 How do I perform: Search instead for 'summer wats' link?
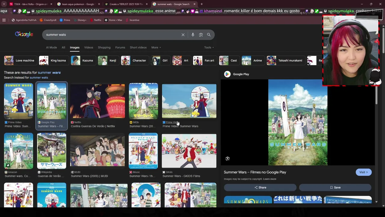39,78
